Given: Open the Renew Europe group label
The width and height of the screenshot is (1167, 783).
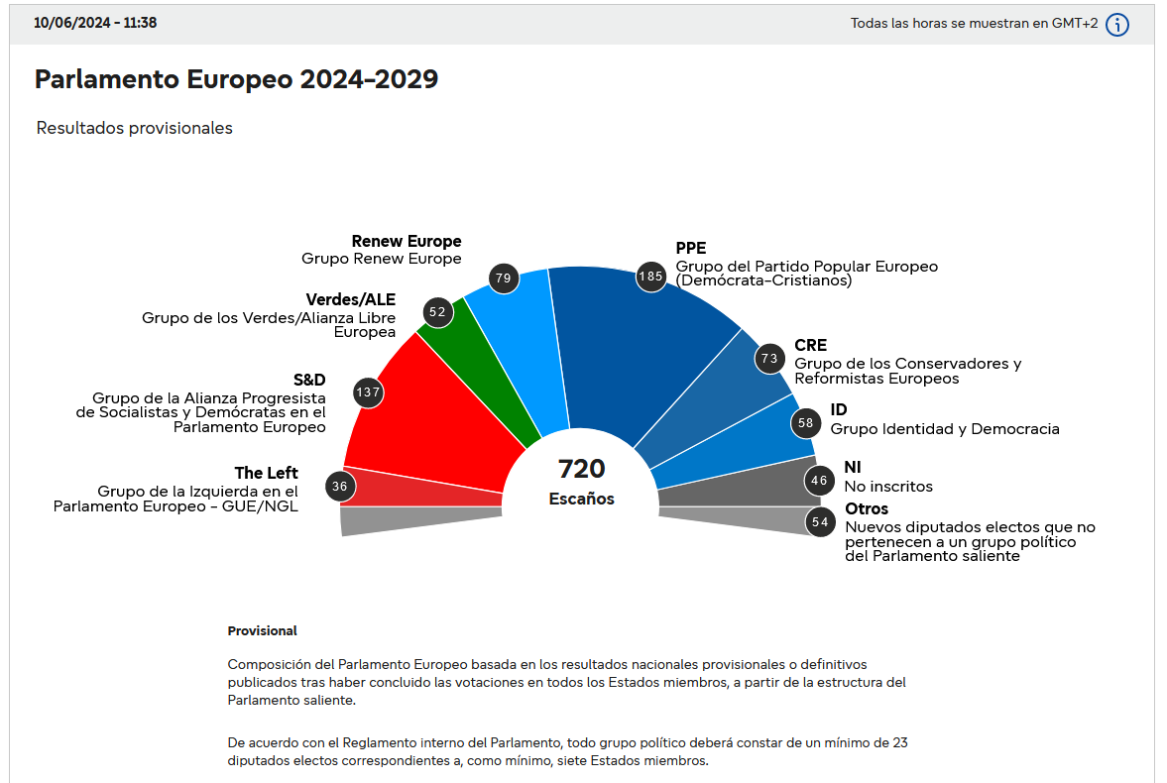Looking at the screenshot, I should 407,241.
